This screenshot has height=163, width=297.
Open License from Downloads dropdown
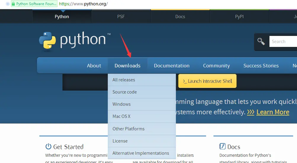coord(142,141)
